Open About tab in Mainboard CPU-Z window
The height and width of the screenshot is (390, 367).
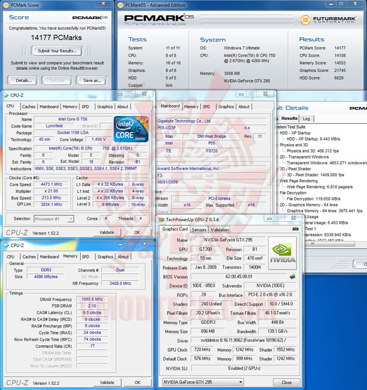click(x=244, y=107)
